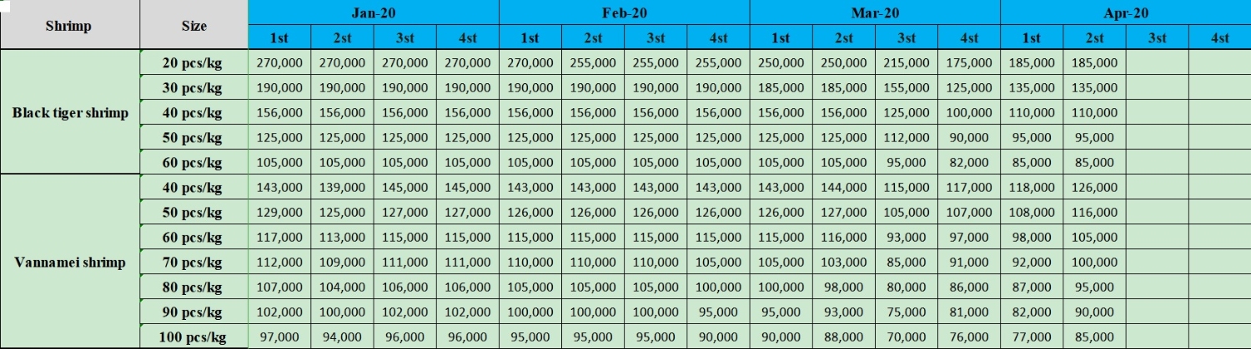Click the 144,000 price cell

(x=844, y=187)
